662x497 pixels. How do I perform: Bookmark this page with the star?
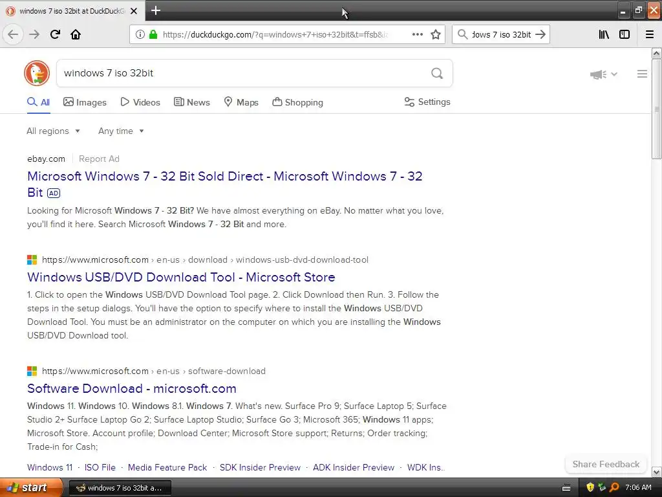tap(436, 34)
